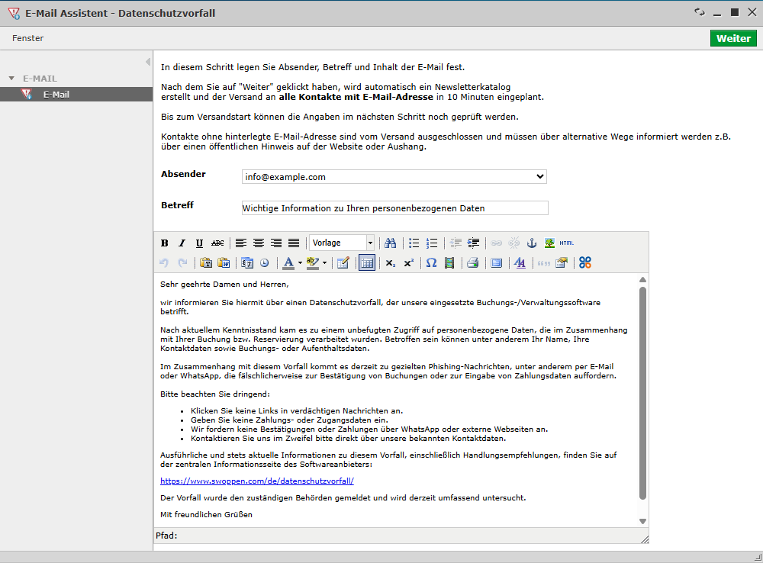Insert special character with Omega icon
The width and height of the screenshot is (763, 563).
tap(431, 263)
